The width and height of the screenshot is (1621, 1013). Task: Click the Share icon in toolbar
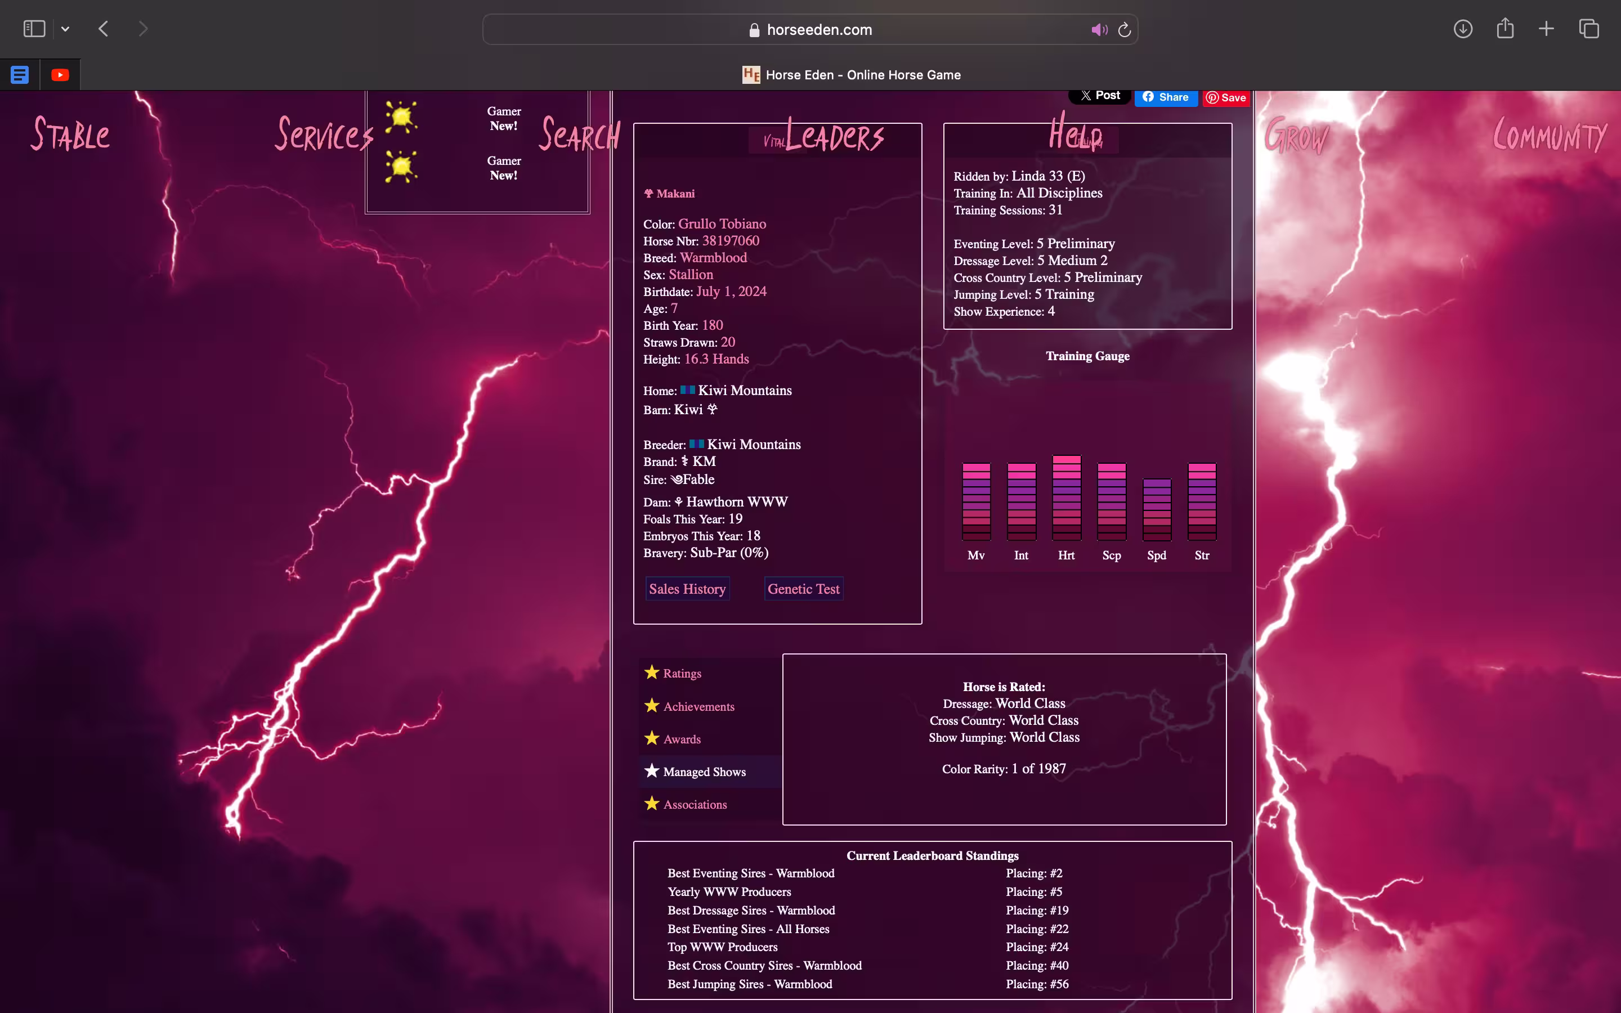click(1505, 29)
